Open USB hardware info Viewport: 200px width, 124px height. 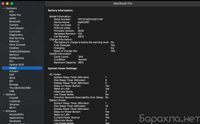pyautogui.click(x=12, y=91)
